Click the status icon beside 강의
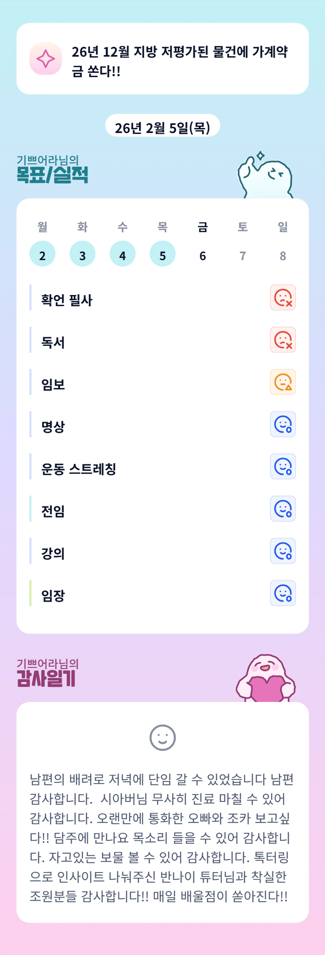Screen dimensions: 325x955 (283, 551)
